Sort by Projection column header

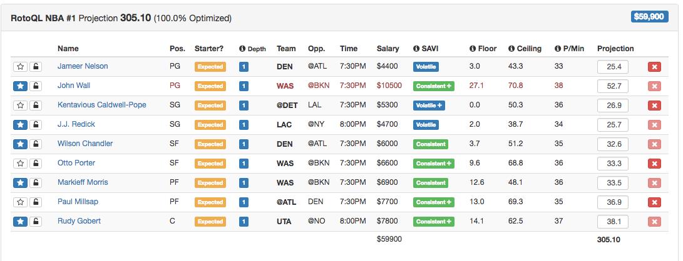click(615, 49)
